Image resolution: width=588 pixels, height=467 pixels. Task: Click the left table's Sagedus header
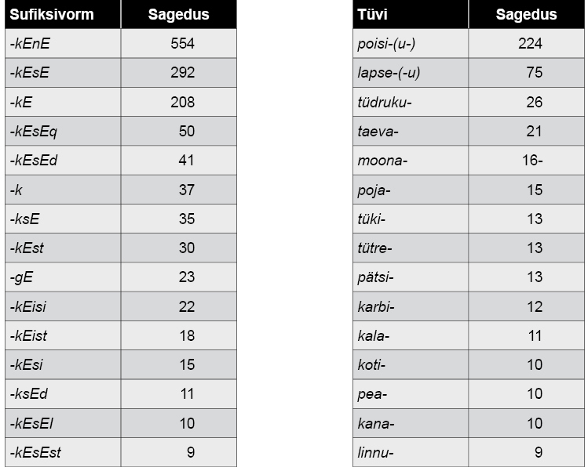click(x=178, y=15)
